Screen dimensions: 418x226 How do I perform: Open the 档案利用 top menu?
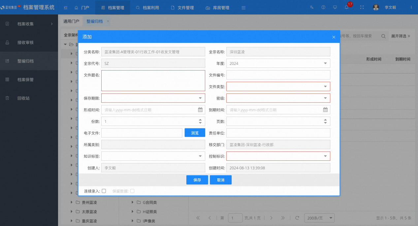[147, 7]
